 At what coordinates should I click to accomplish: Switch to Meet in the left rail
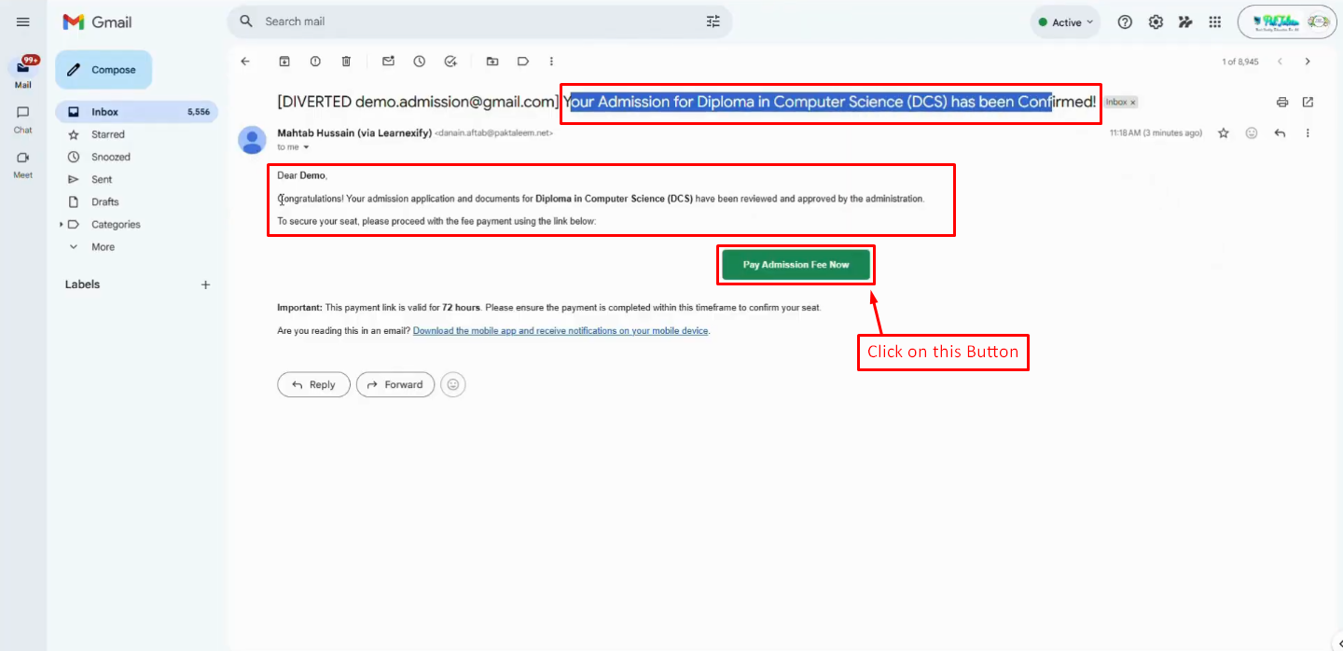(23, 163)
